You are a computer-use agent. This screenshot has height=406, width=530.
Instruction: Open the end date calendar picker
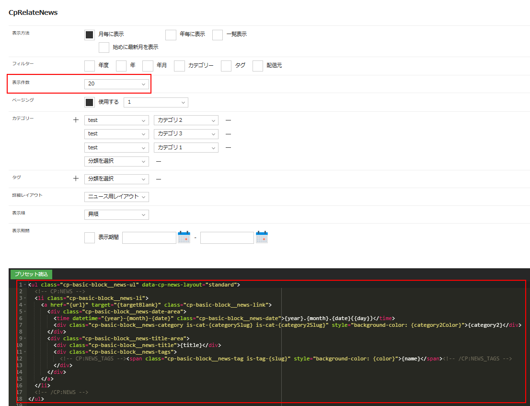pos(262,237)
